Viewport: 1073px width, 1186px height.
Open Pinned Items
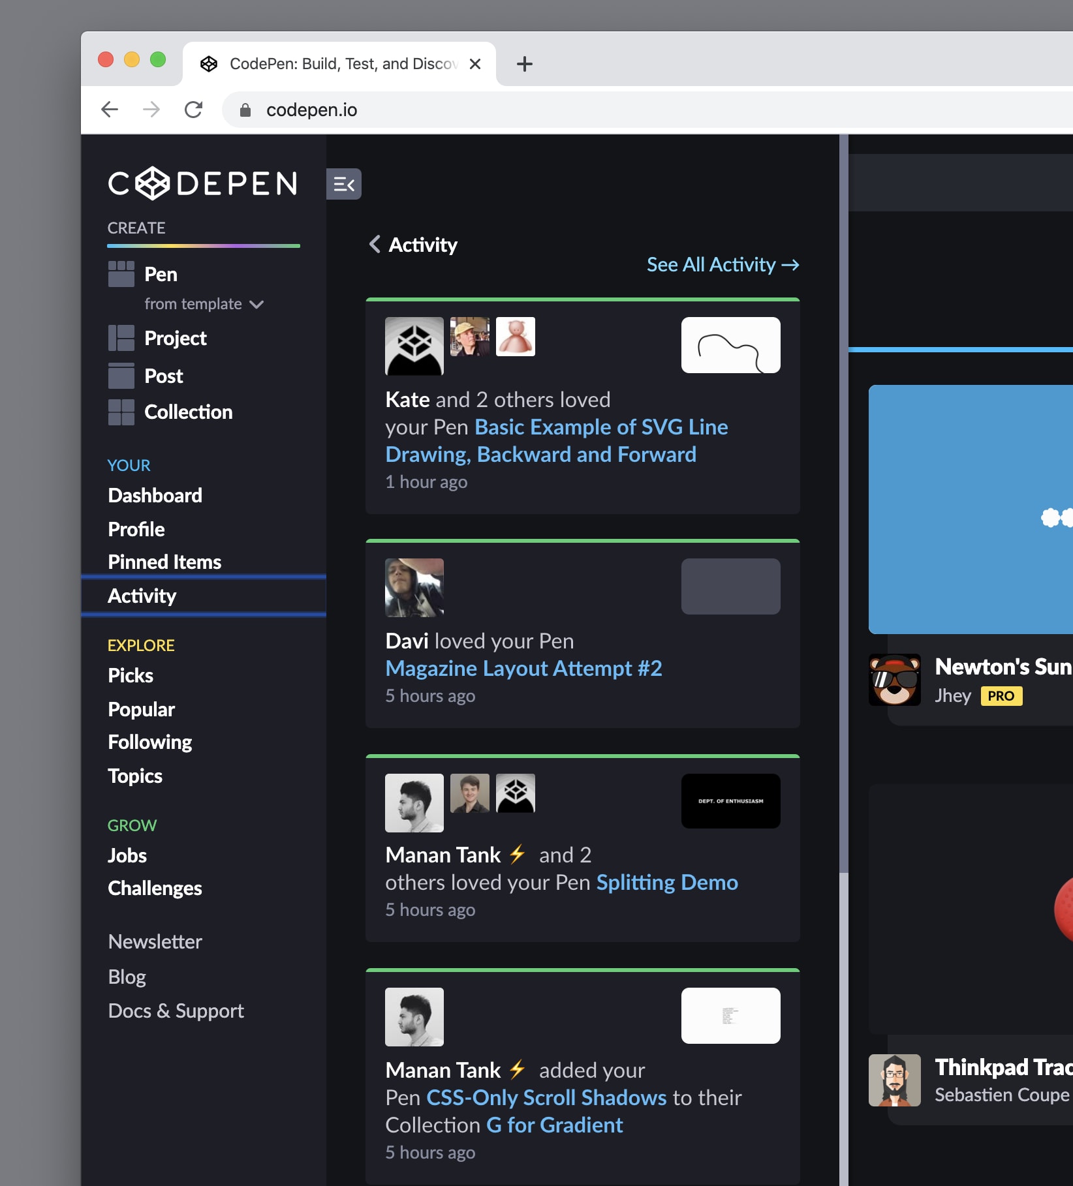pyautogui.click(x=164, y=562)
